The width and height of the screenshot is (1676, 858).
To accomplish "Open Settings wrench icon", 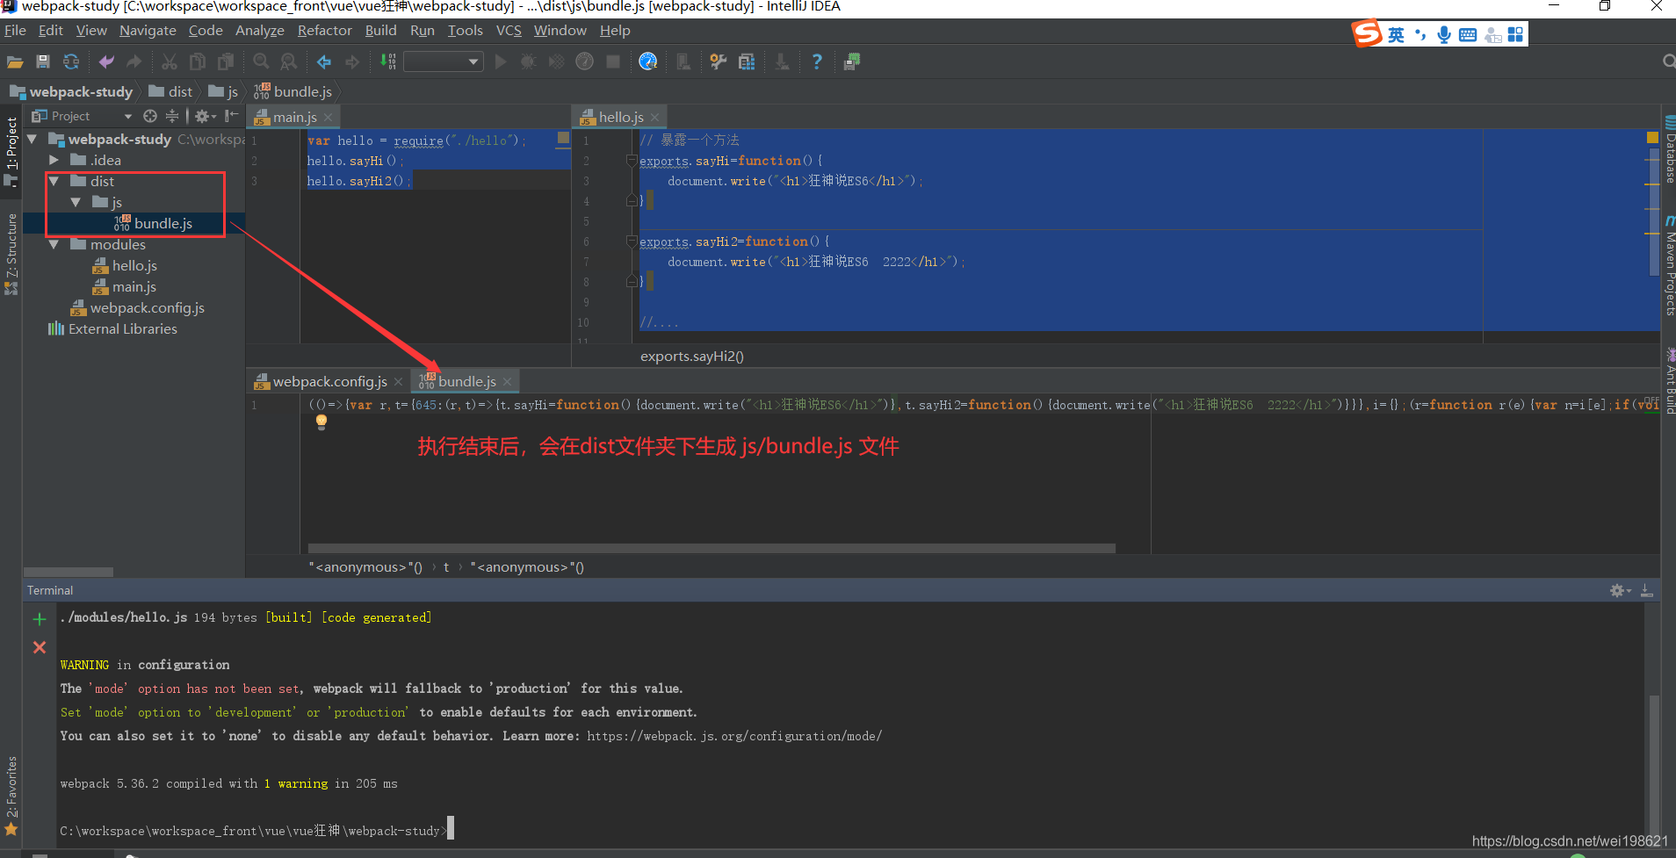I will [x=719, y=61].
